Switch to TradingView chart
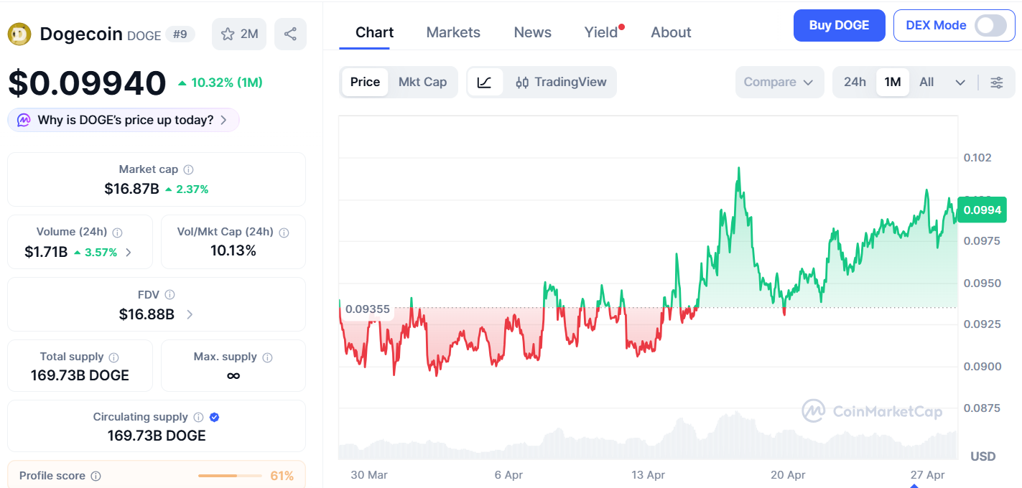Image resolution: width=1022 pixels, height=488 pixels. point(561,82)
